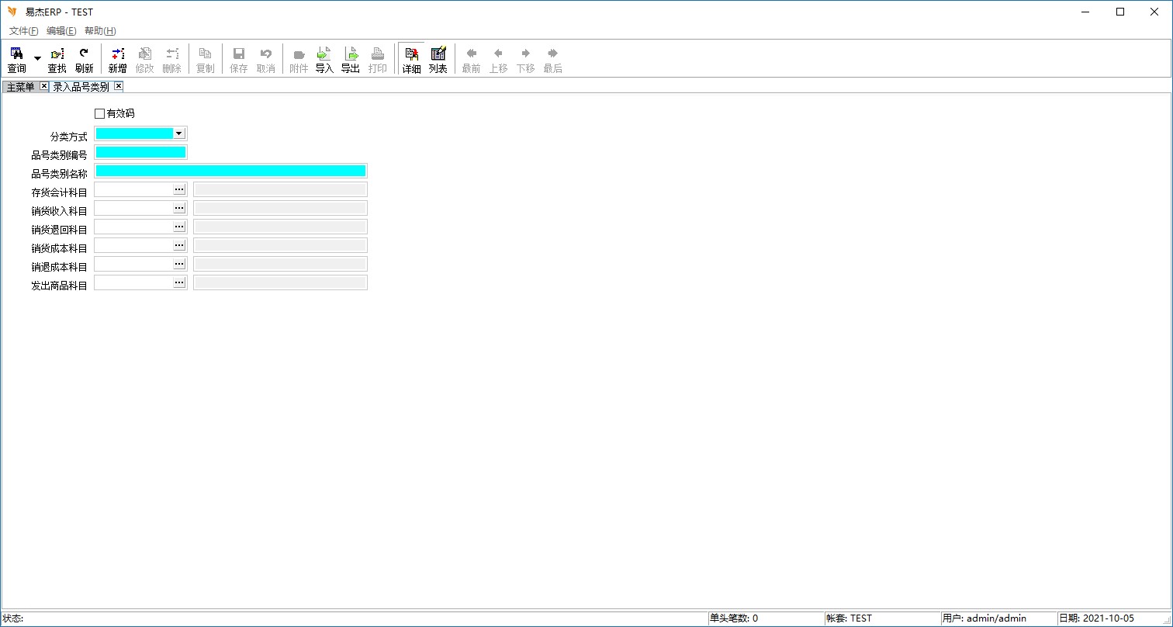Click the 品号类别名称 input field
Screen dimensions: 1173x627
click(x=230, y=171)
